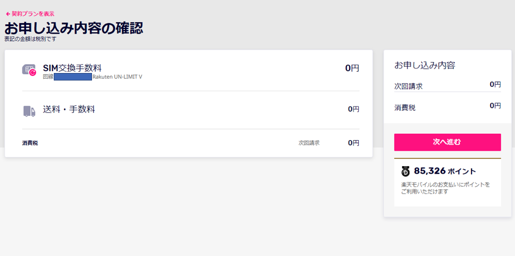Click the blue masked line number field
Image resolution: width=515 pixels, height=256 pixels.
click(73, 77)
